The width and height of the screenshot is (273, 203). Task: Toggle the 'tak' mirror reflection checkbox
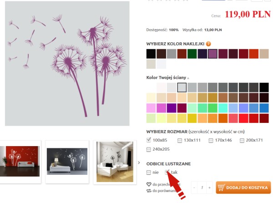pos(167,172)
